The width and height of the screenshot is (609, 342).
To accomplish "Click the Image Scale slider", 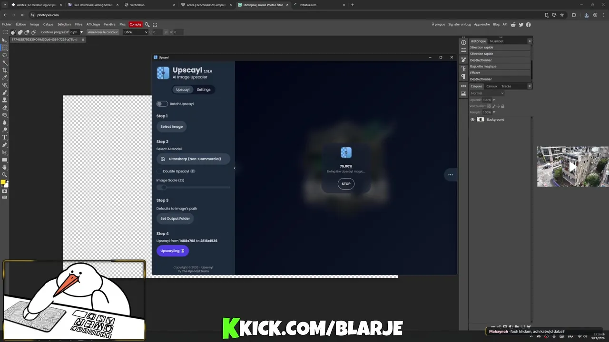I will [193, 187].
